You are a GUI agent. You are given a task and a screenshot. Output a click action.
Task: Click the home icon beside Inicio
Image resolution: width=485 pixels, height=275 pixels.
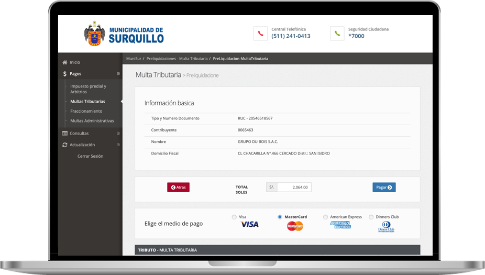pyautogui.click(x=65, y=62)
